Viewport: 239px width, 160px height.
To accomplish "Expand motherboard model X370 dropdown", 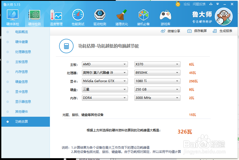I will [157, 64].
